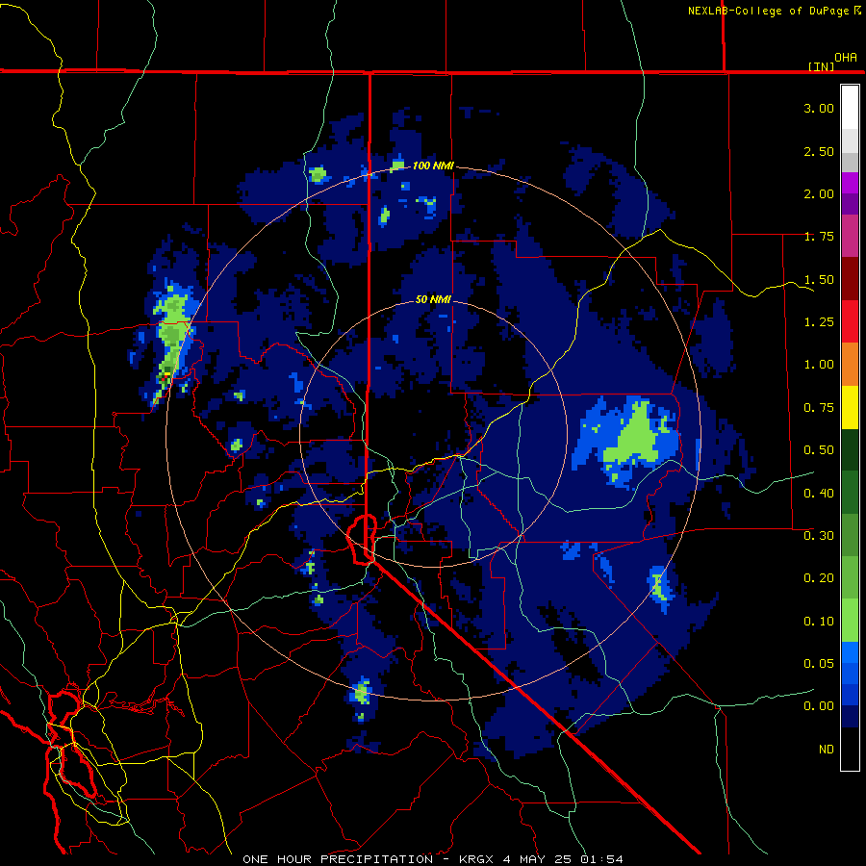Click the yellow-red storm core west of 100 NMI ring
The image size is (866, 866).
click(x=166, y=375)
